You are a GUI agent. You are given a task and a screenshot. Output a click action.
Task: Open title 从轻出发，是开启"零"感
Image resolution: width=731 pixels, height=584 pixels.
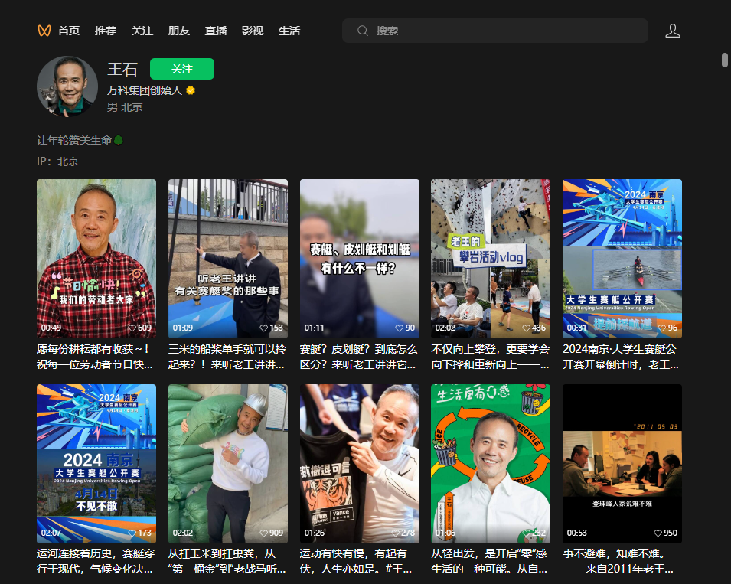tap(489, 561)
